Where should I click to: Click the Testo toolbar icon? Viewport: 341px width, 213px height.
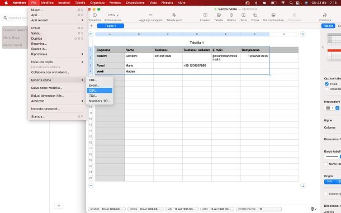point(244,15)
